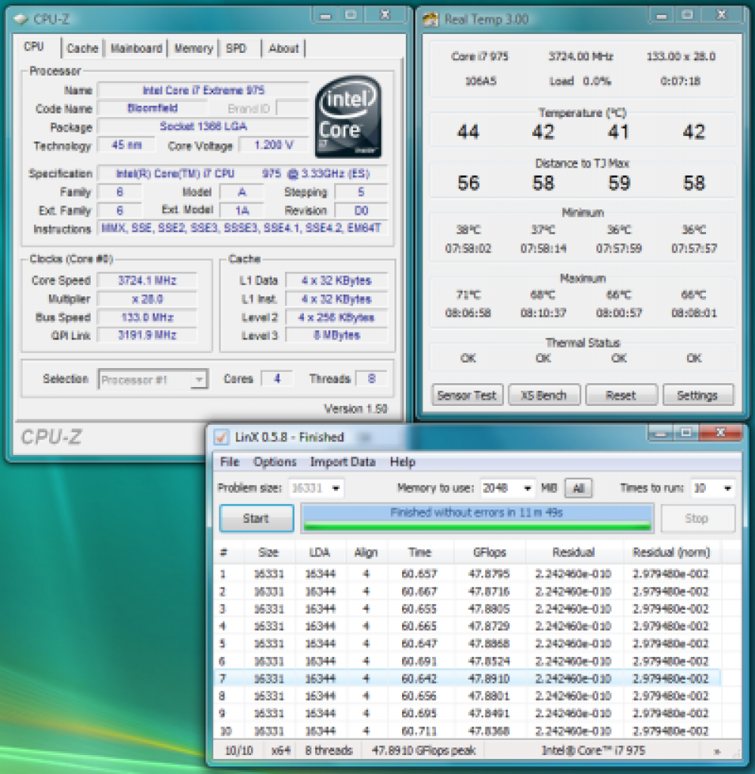Click the Real Temp title bar icon
Screen dimensions: 755x774
pos(430,19)
